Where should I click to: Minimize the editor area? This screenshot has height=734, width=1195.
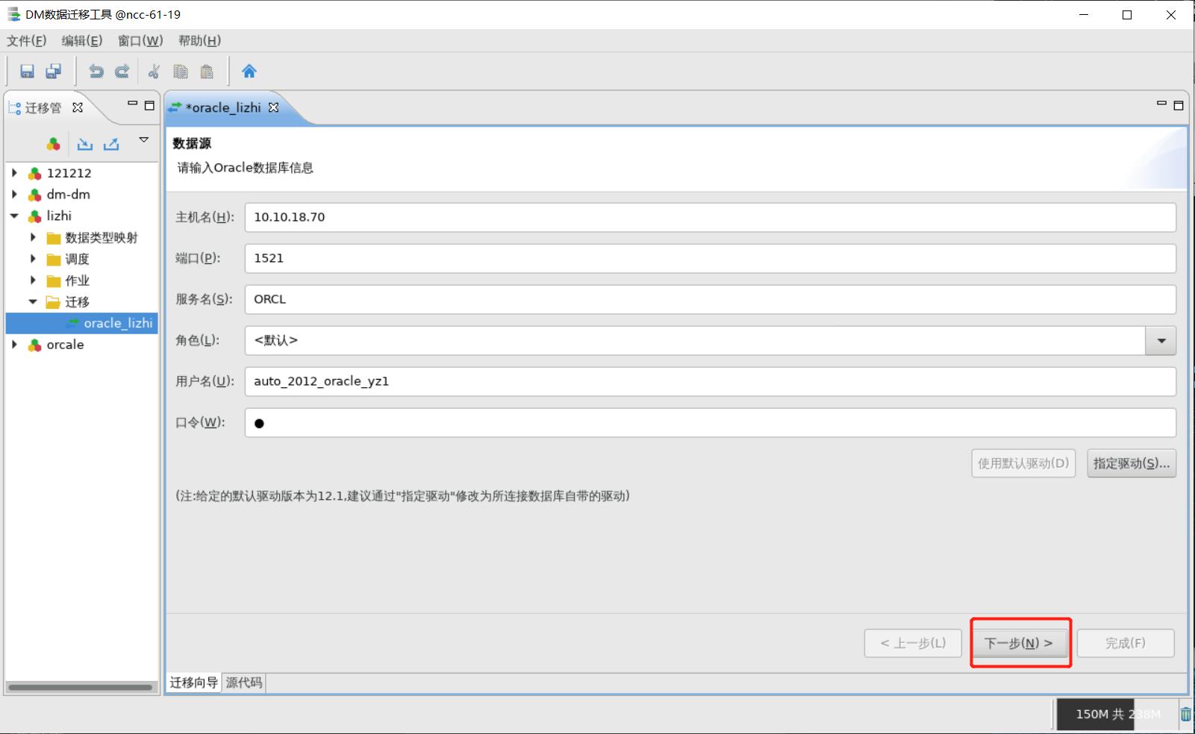coord(1161,104)
